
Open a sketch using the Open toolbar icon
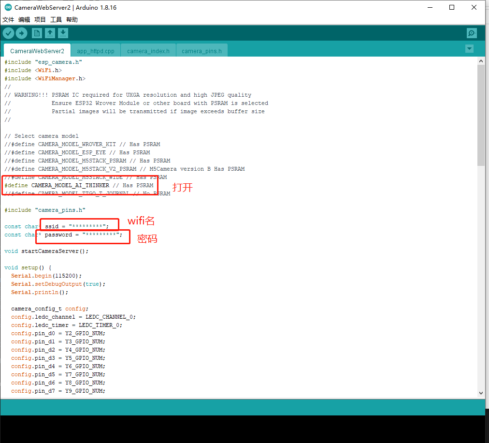pyautogui.click(x=50, y=33)
